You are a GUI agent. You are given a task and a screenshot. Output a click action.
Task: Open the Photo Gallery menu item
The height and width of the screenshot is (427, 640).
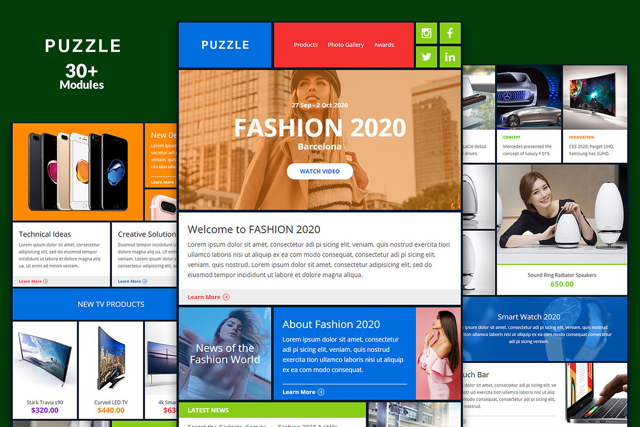(x=346, y=45)
